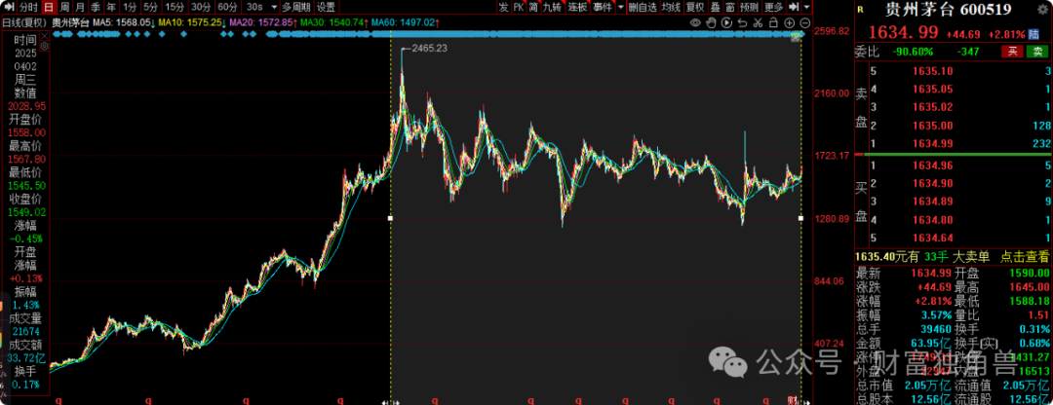
Task: Click the R marker beside 贵州茅台
Action: (860, 10)
